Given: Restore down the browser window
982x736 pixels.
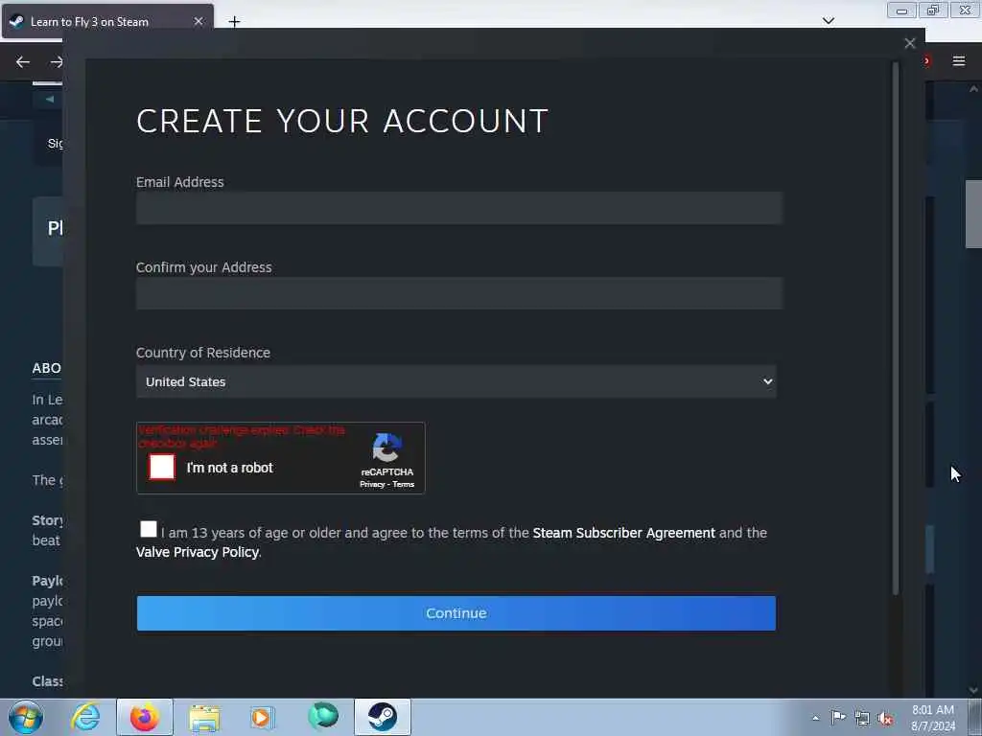Looking at the screenshot, I should (x=933, y=11).
